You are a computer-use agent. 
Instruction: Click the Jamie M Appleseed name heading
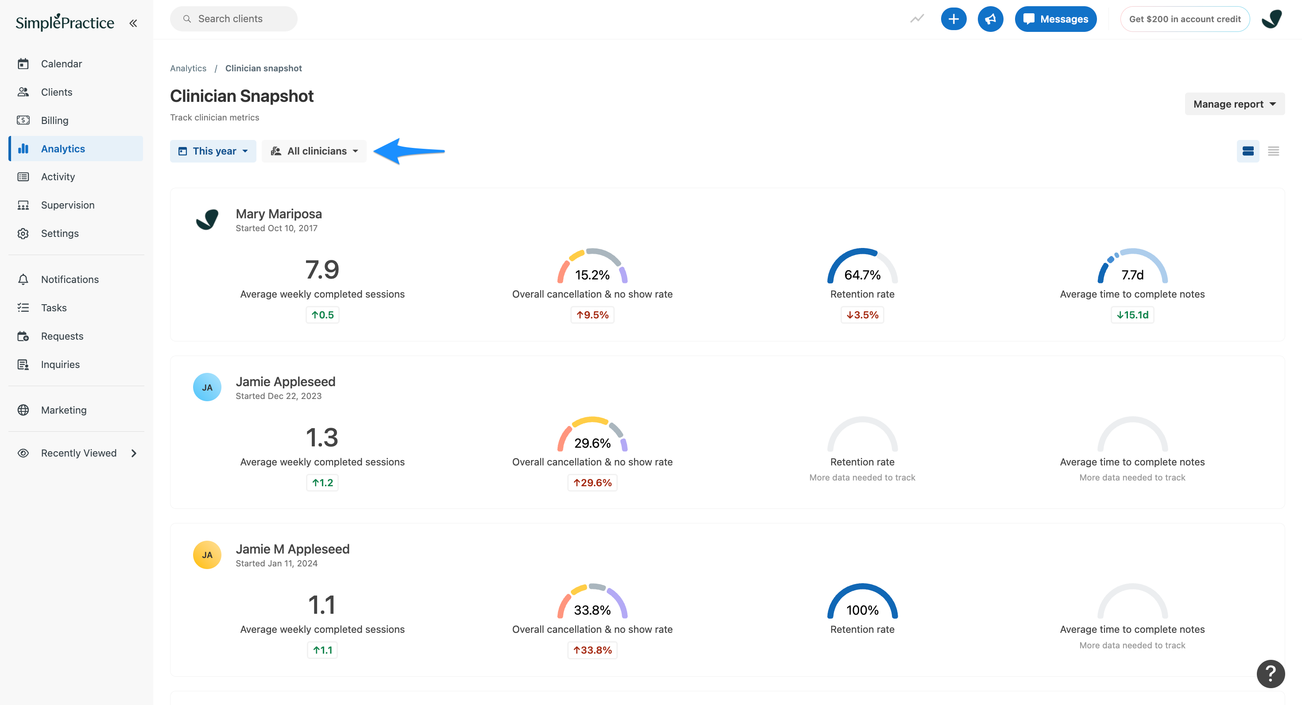click(292, 549)
